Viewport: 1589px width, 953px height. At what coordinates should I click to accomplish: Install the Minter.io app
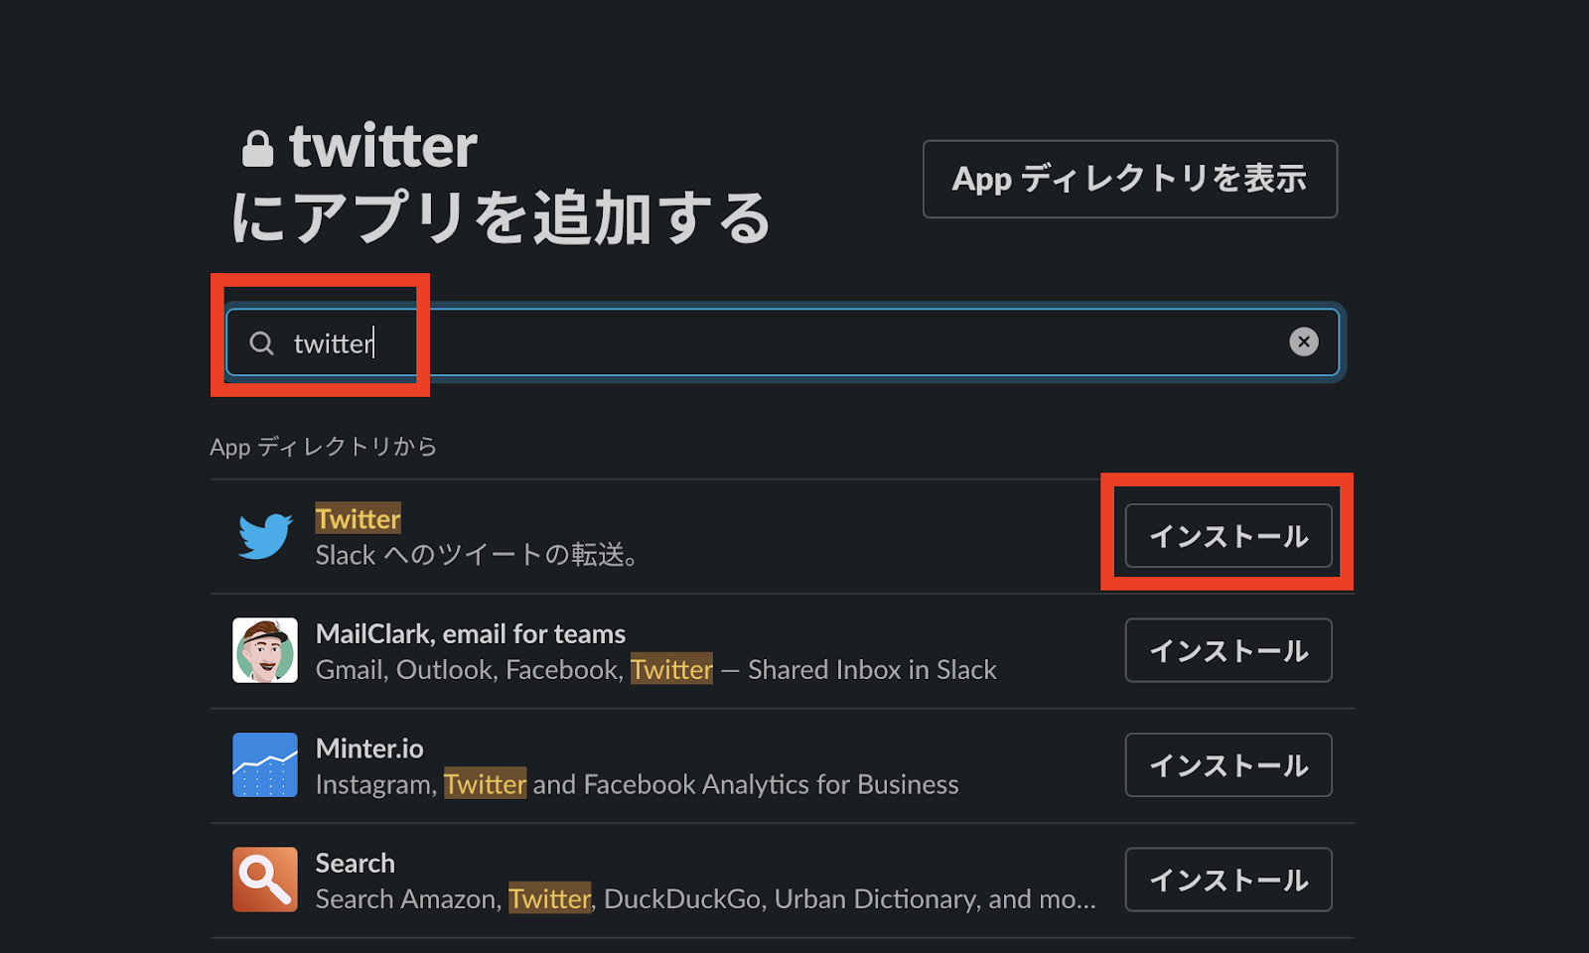[1228, 764]
